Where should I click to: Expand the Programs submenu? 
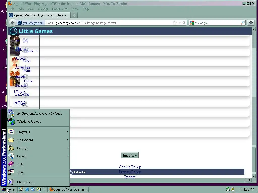tap(38, 132)
